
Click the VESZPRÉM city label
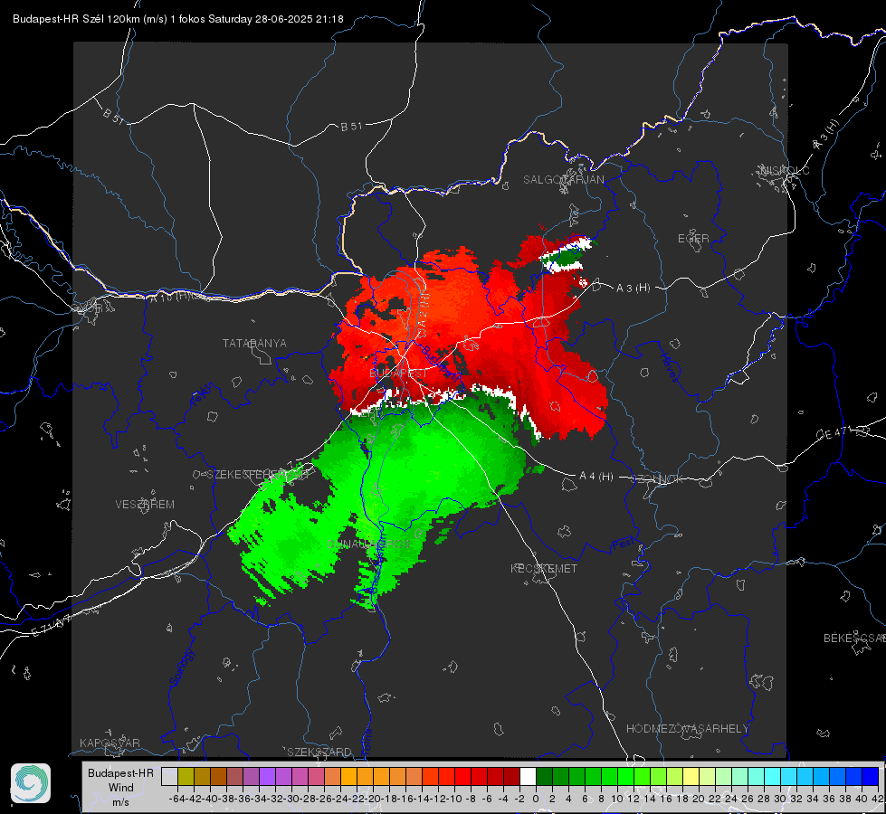(145, 504)
